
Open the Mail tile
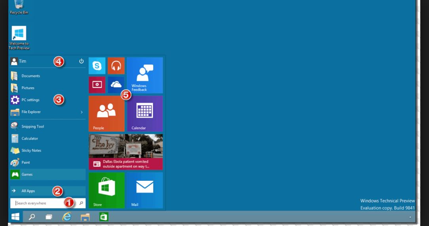tap(145, 190)
